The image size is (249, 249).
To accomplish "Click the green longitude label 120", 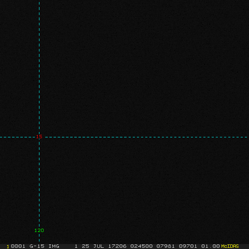I will click(39, 230).
